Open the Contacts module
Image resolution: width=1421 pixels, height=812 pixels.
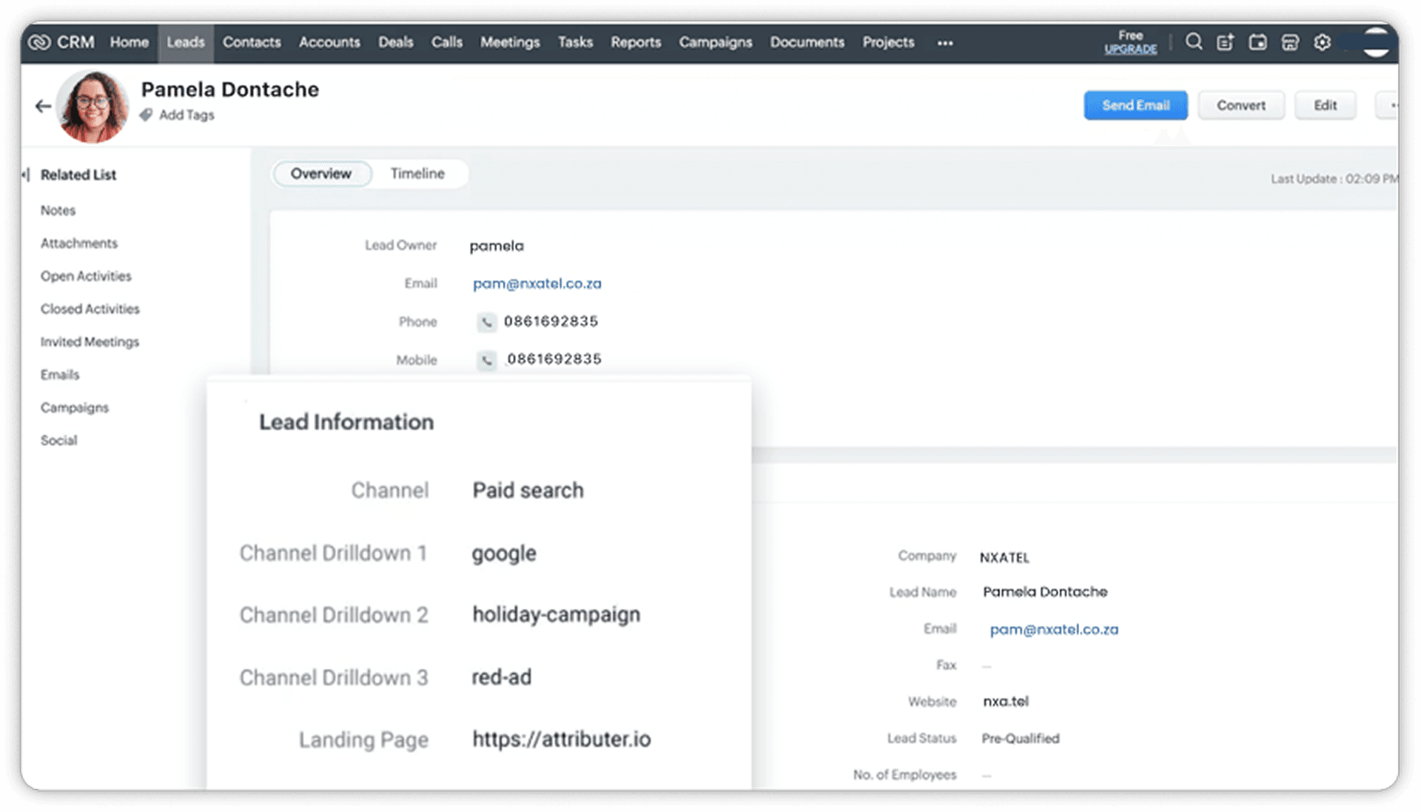click(x=252, y=42)
